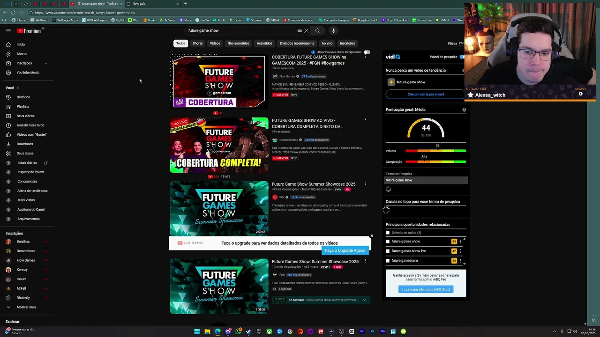Select the Vídeos filter chip

pyautogui.click(x=215, y=44)
